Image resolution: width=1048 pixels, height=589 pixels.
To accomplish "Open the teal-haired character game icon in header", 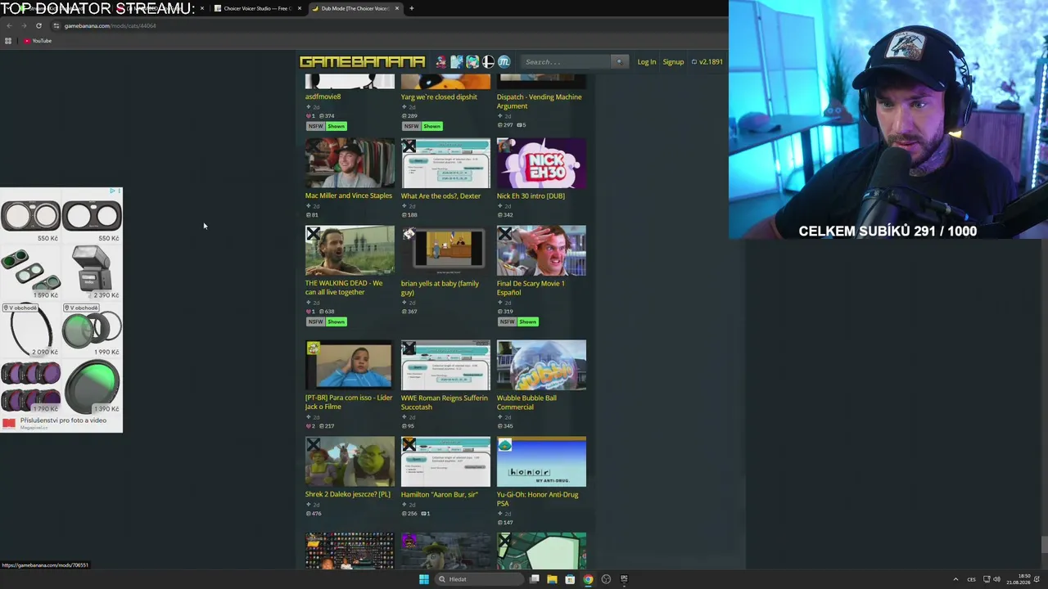I will (x=472, y=62).
